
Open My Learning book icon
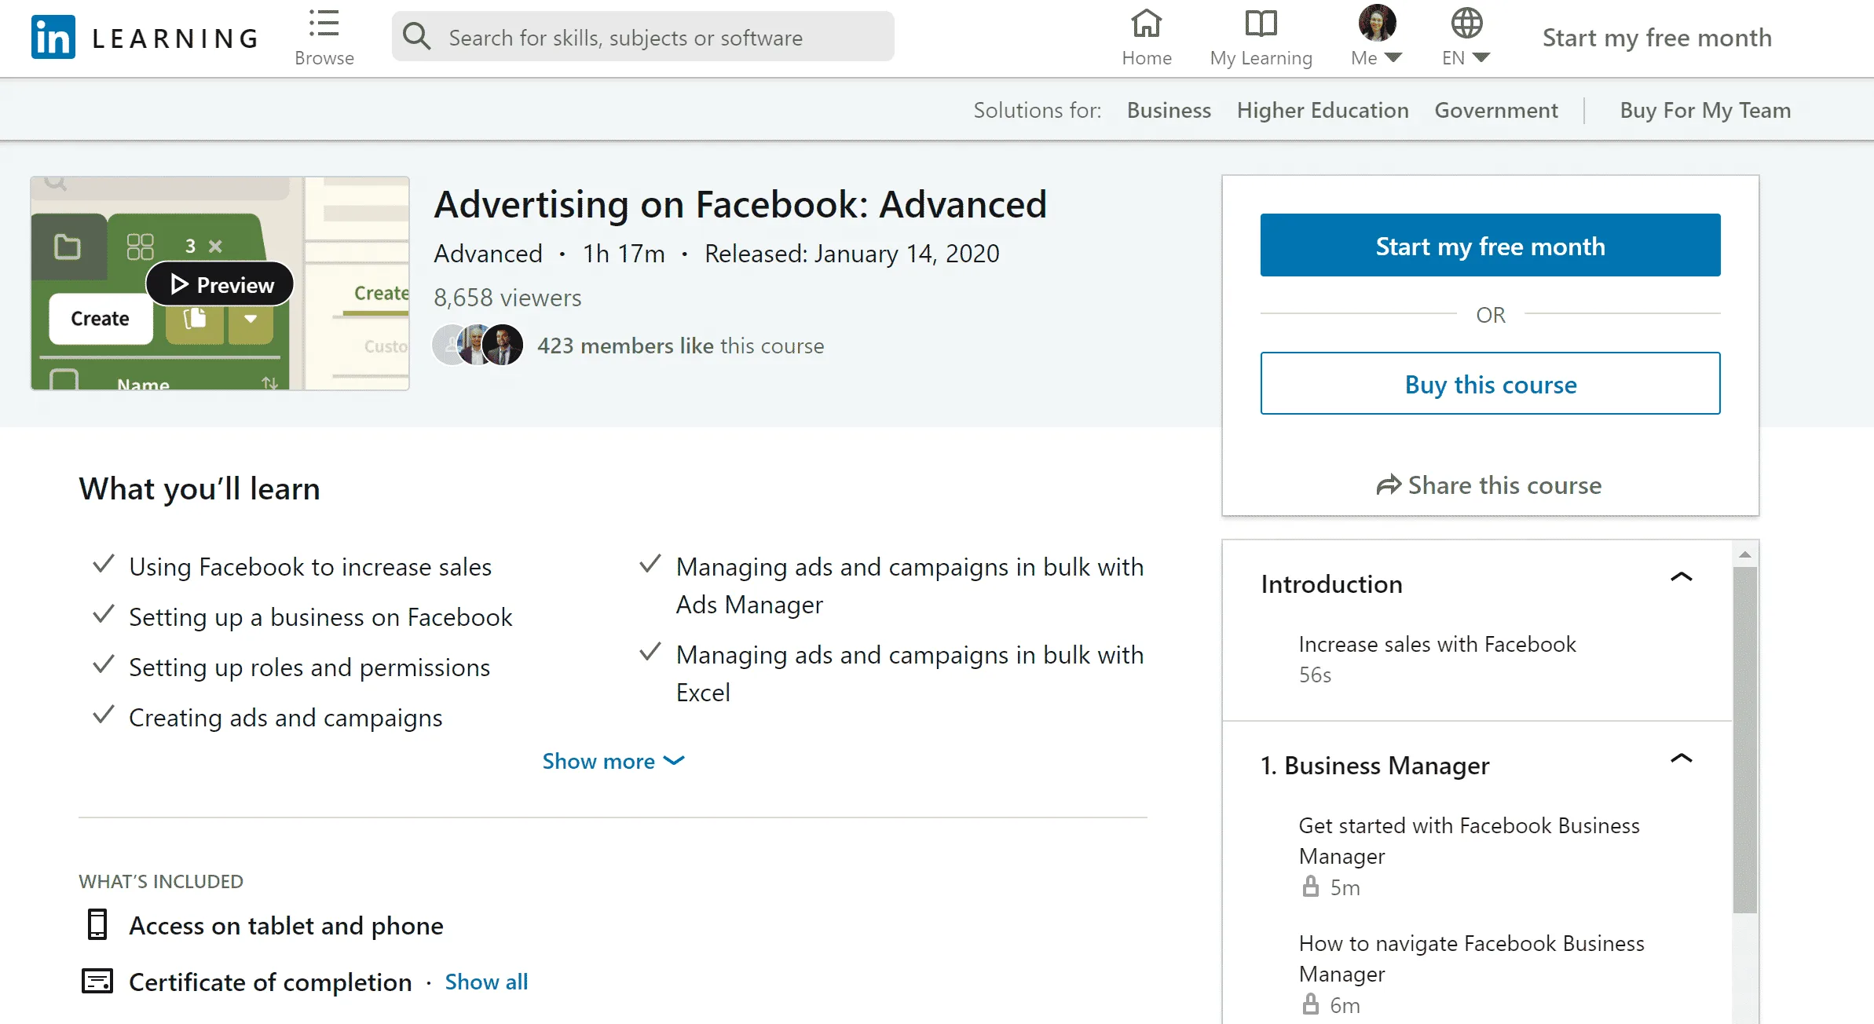(1261, 24)
